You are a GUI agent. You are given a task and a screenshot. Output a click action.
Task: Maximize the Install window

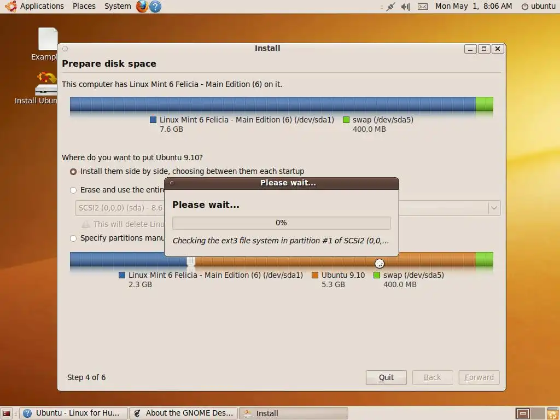click(484, 49)
